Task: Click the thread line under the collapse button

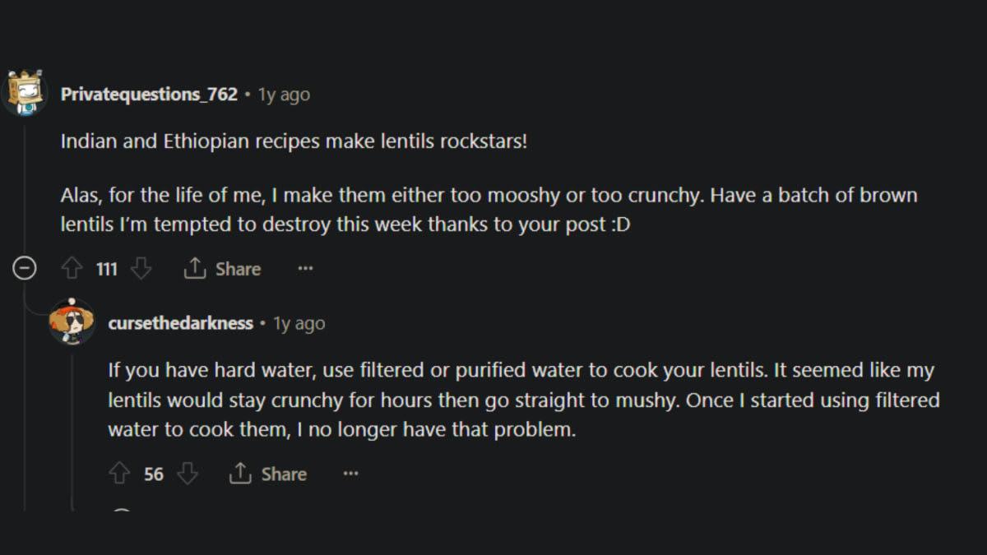Action: [25, 395]
